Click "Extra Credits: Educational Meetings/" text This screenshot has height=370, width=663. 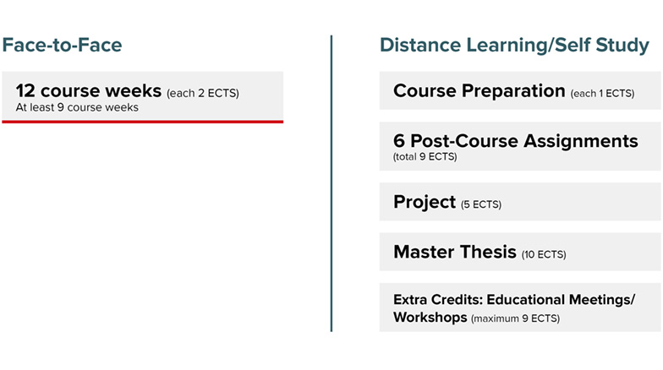513,299
